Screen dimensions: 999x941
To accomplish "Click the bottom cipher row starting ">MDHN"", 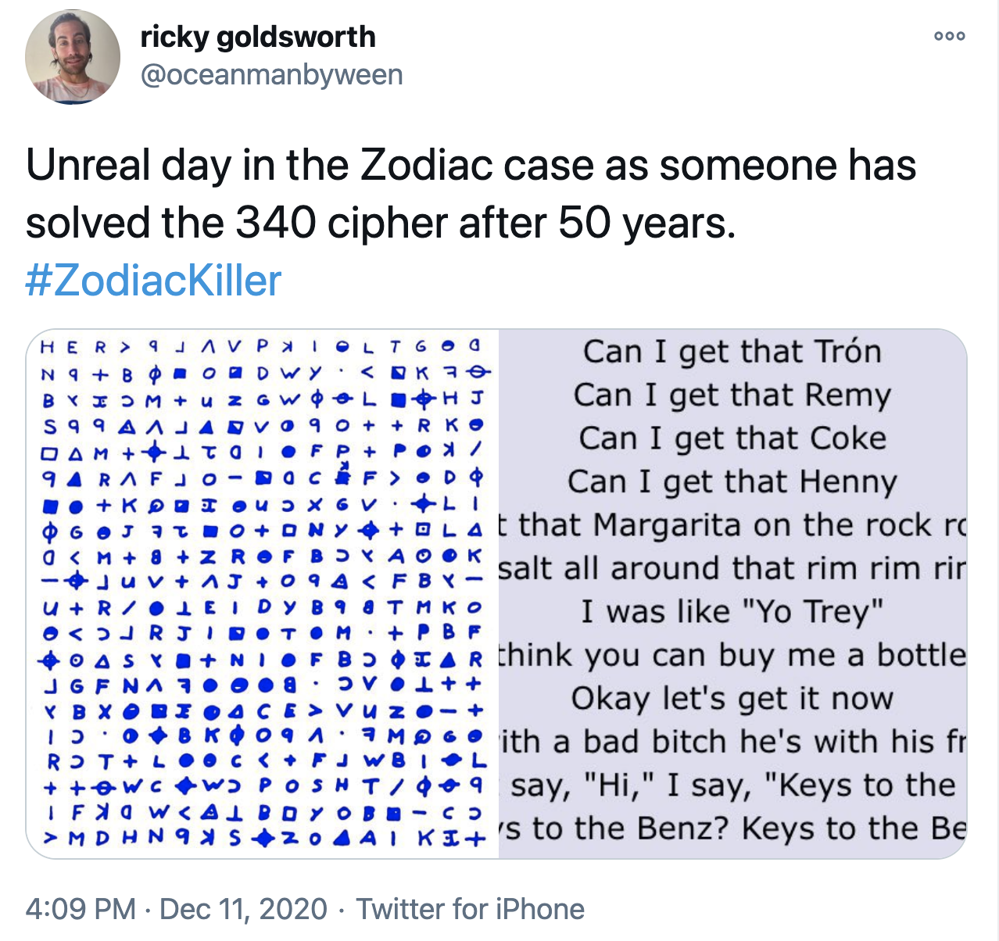I will tap(263, 839).
